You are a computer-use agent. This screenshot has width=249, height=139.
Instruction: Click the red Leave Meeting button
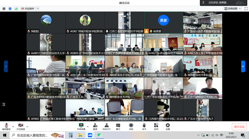pos(239,127)
